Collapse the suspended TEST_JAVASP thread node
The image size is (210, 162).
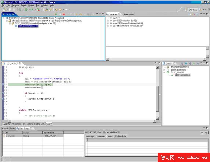[x=10, y=23]
